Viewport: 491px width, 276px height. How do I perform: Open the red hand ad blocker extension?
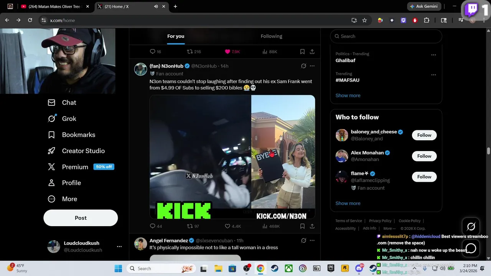pyautogui.click(x=415, y=20)
